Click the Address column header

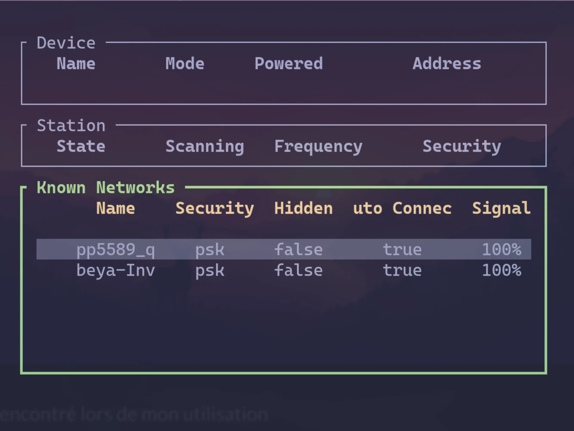447,63
